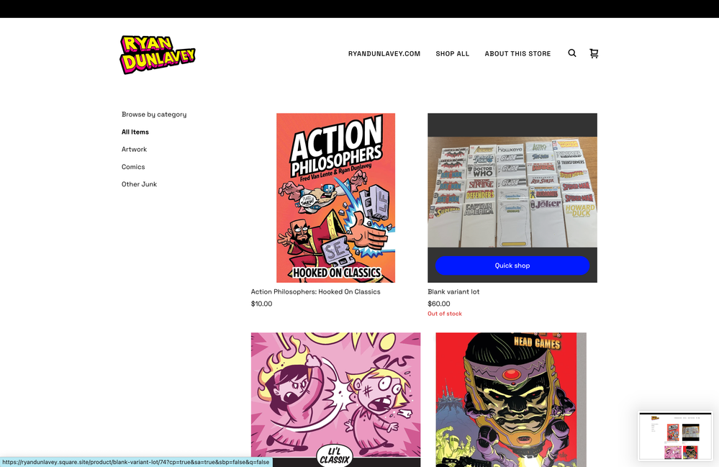Viewport: 719px width, 467px height.
Task: Filter products by Comics category
Action: click(x=133, y=167)
